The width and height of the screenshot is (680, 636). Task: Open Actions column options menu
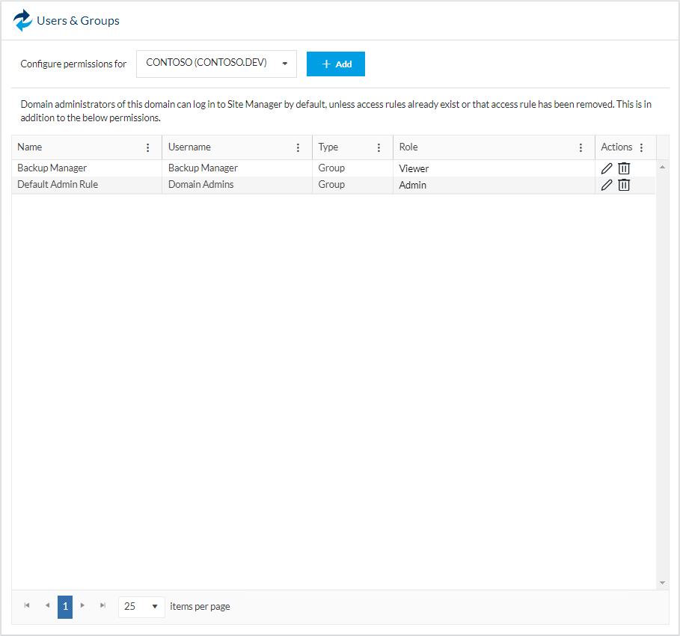[641, 147]
